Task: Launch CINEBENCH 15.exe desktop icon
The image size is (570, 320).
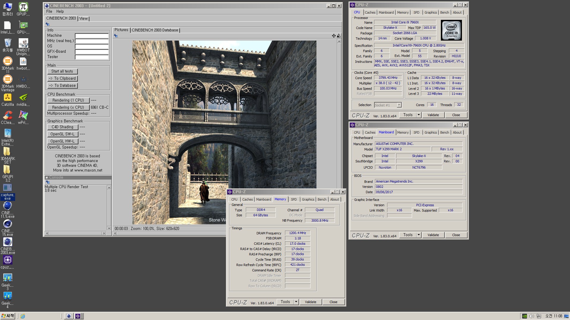Action: tap(7, 228)
